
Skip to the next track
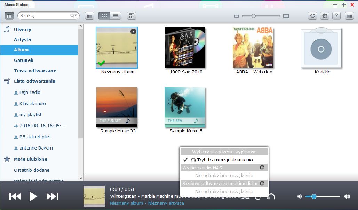pos(53,196)
